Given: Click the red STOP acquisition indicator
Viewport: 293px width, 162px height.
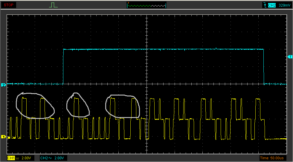Looking at the screenshot, I should (8, 5).
